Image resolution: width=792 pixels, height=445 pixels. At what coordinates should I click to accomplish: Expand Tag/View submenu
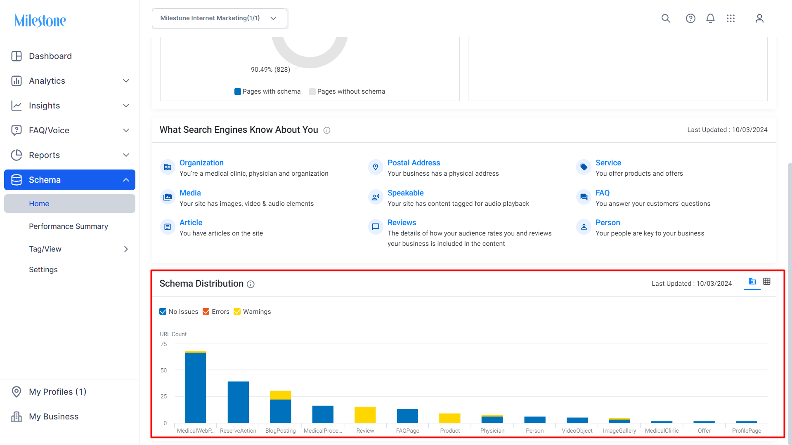(70, 249)
